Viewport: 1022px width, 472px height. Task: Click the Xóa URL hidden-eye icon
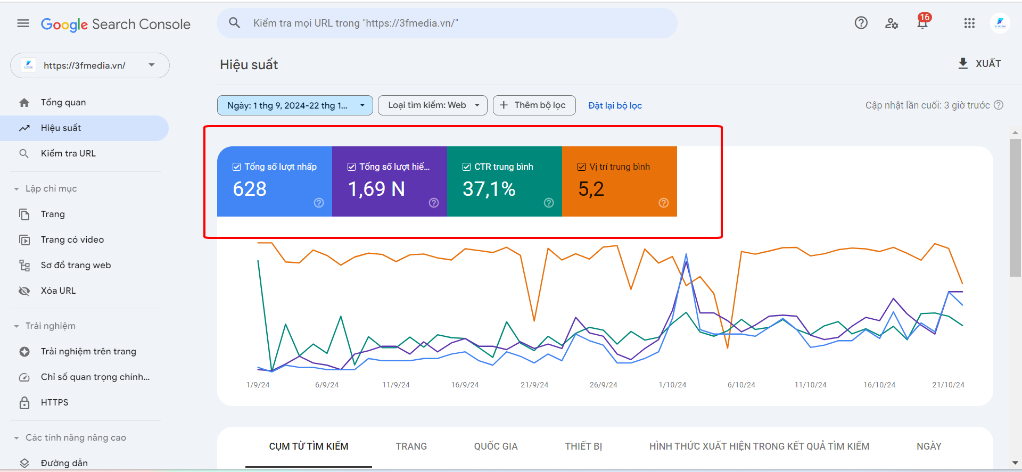click(24, 291)
